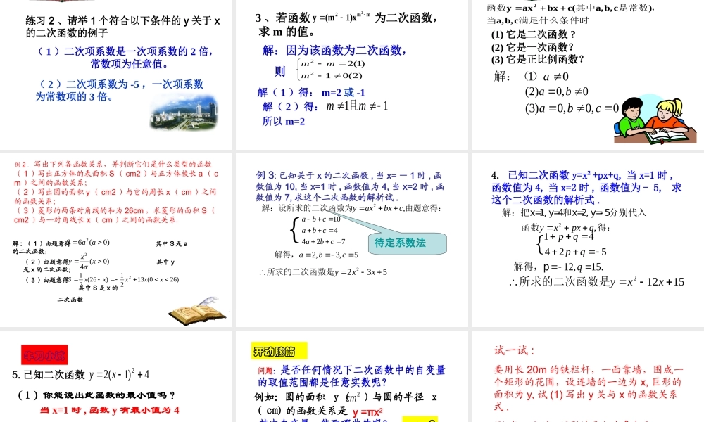The height and width of the screenshot is (422, 704).
Task: Click the red item '（3）菱形的两条对角线的和为26cm'
Action: tap(115, 215)
